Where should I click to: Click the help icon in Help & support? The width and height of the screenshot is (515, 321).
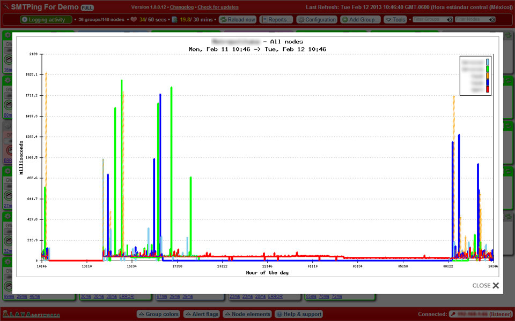tap(279, 315)
